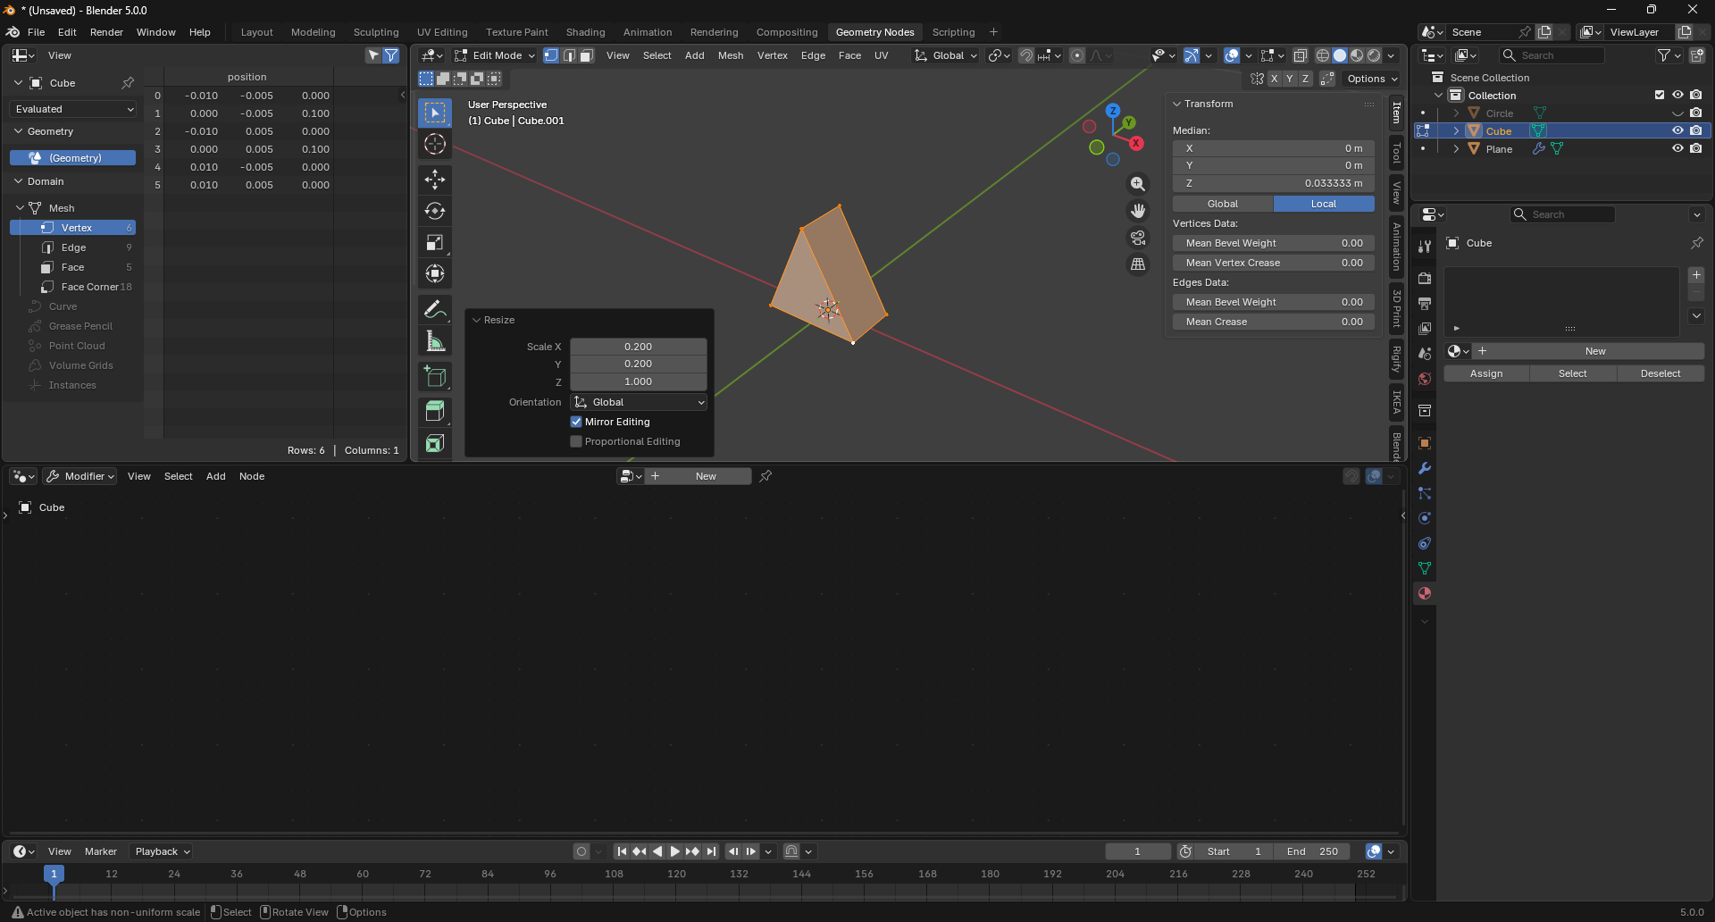Enable face select mode
This screenshot has height=922, width=1715.
click(586, 55)
